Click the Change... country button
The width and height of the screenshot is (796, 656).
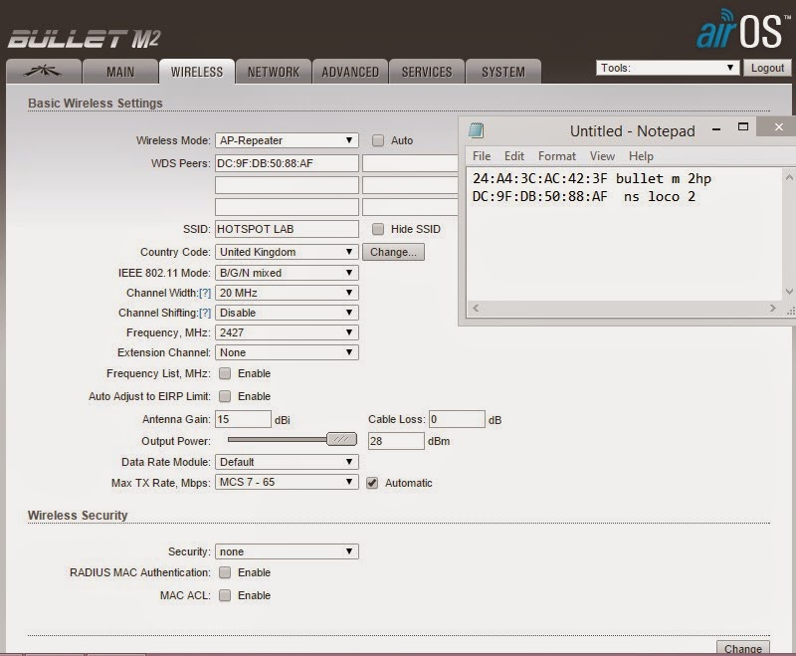pyautogui.click(x=393, y=252)
